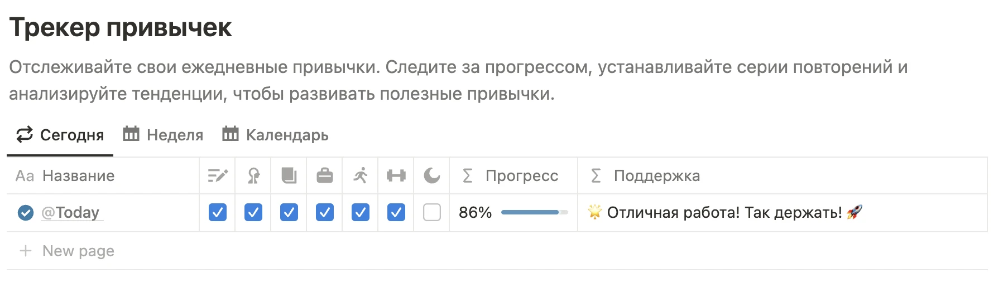This screenshot has height=293, width=1008.
Task: Click the moon sleep column icon
Action: click(x=432, y=176)
